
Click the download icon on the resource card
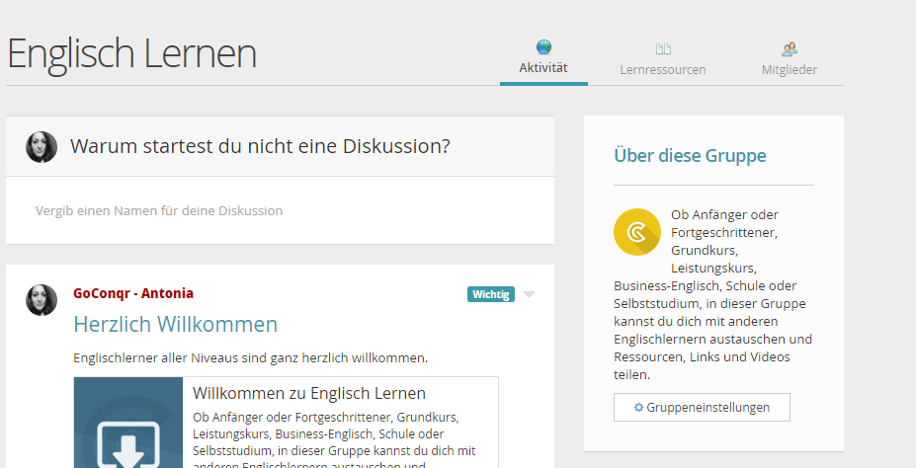[x=128, y=439]
